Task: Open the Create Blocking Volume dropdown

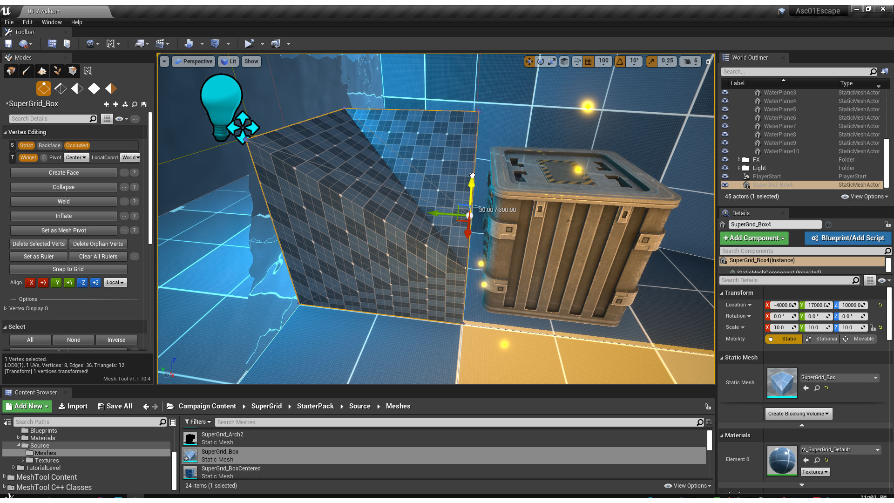Action: tap(799, 414)
